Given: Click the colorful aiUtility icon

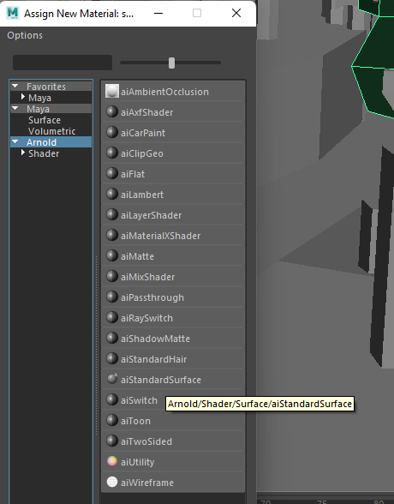Looking at the screenshot, I should [111, 461].
